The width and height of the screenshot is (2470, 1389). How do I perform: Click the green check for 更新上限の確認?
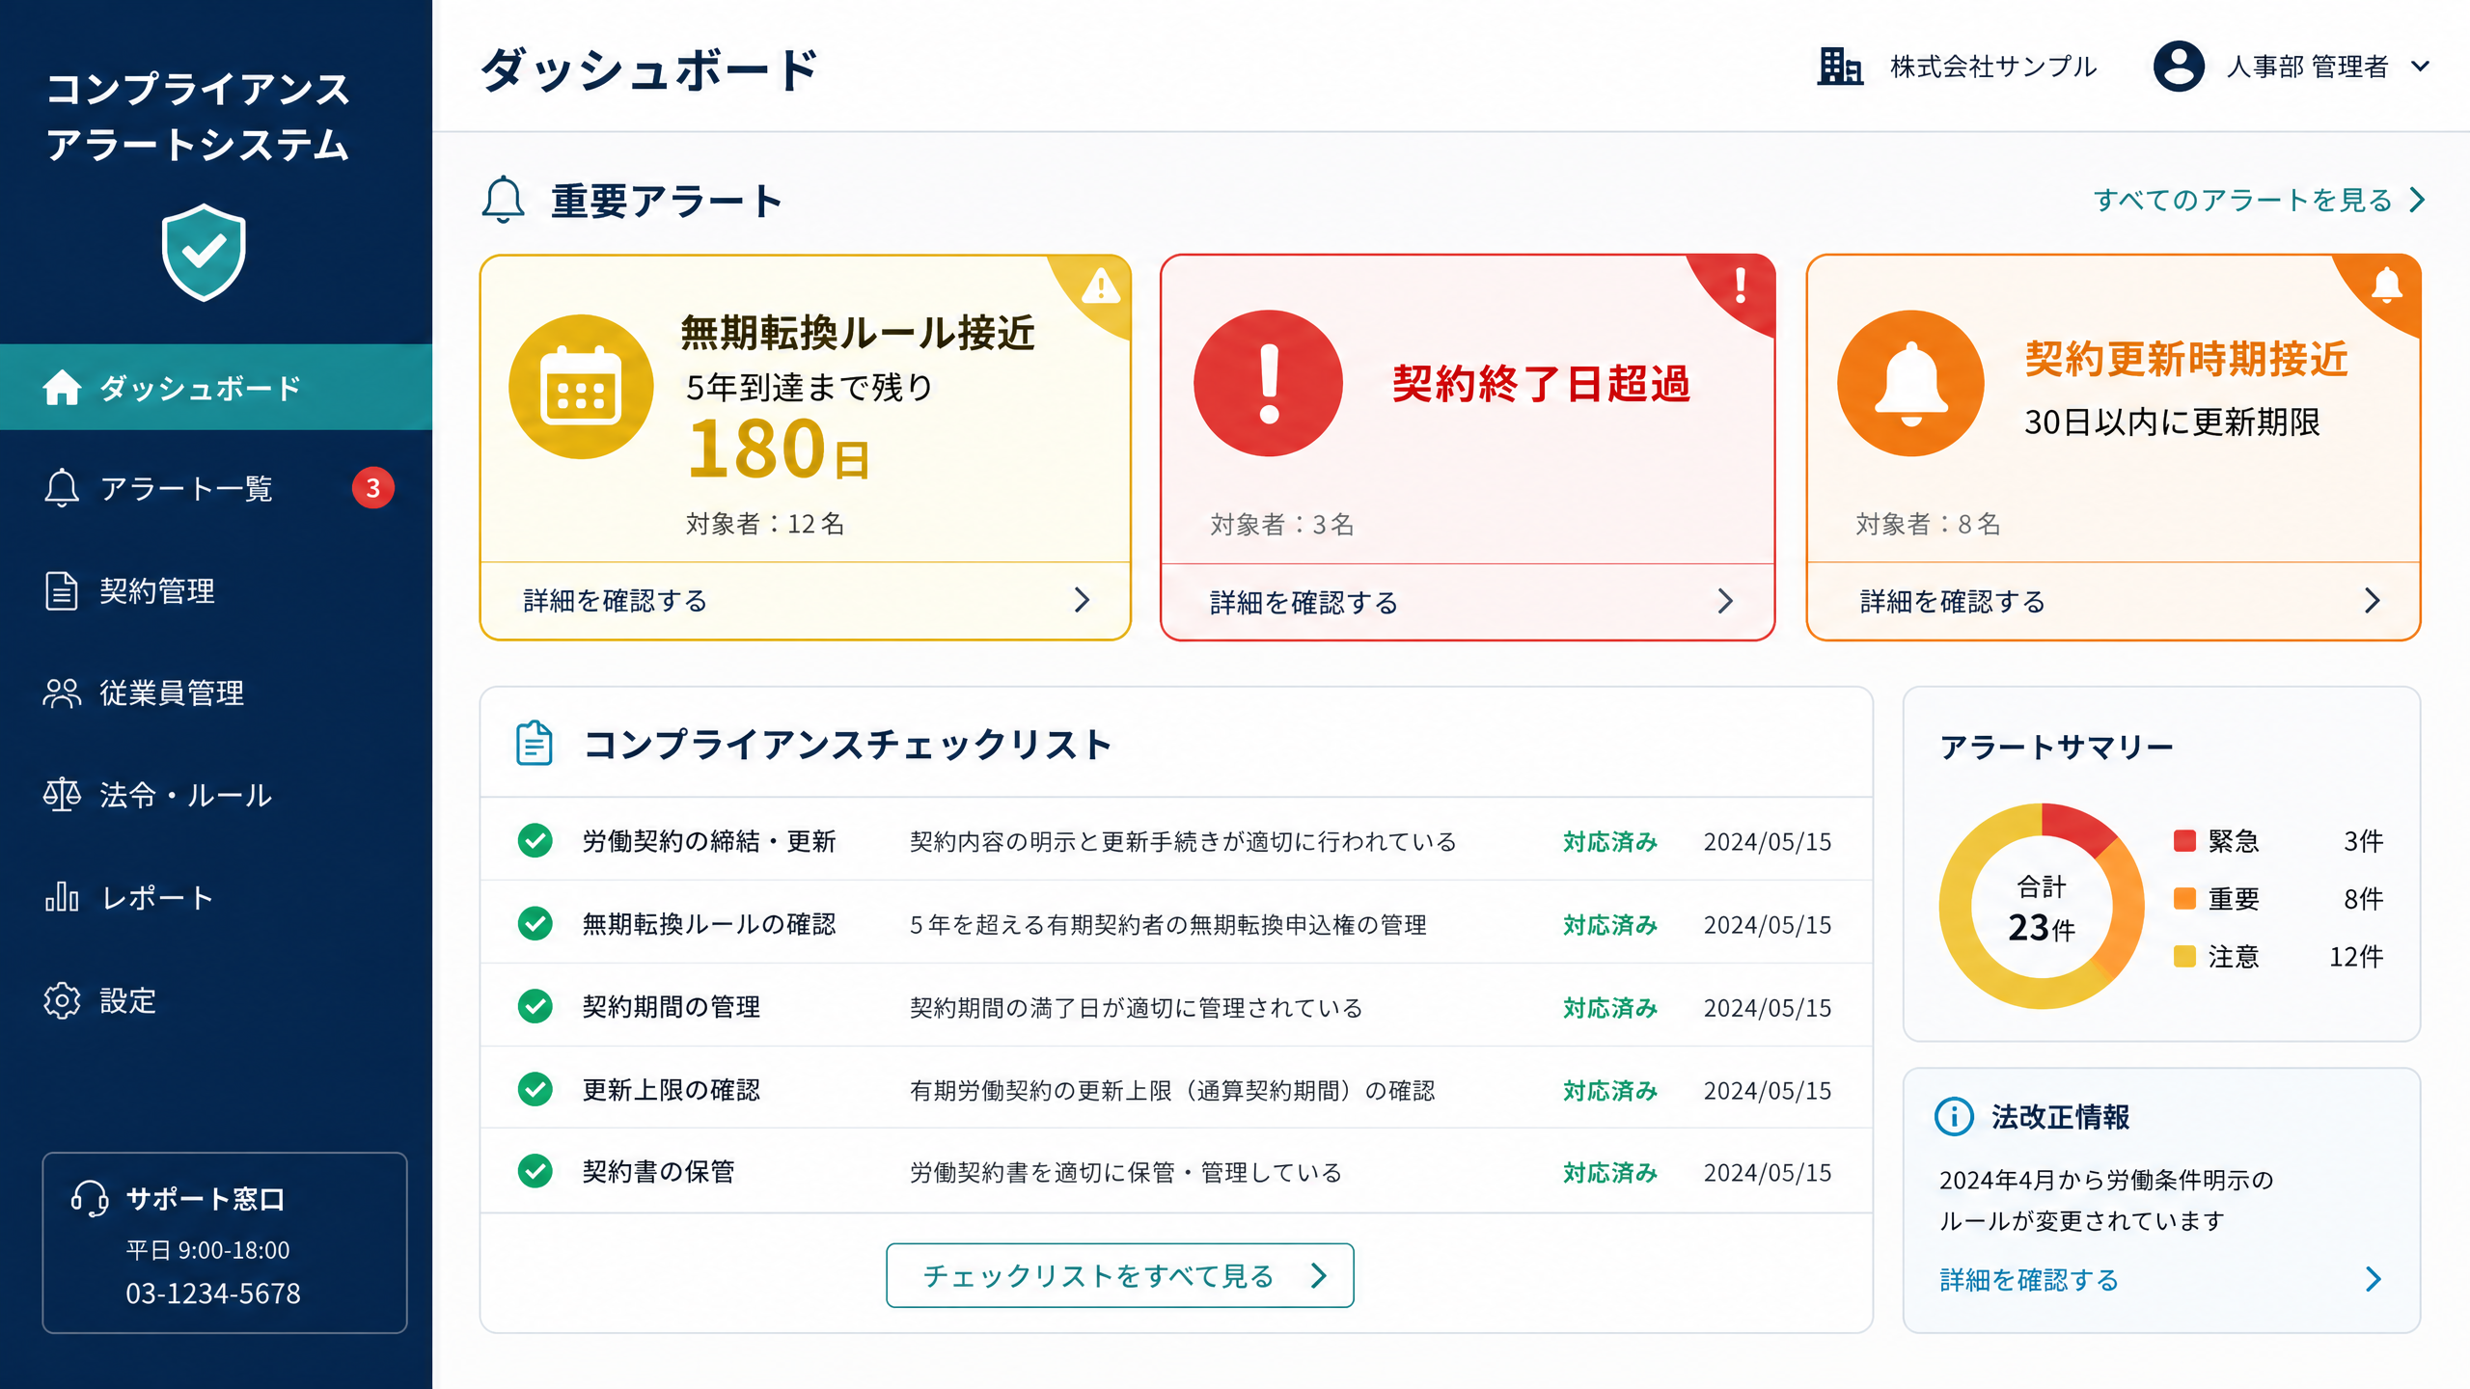pos(535,1089)
